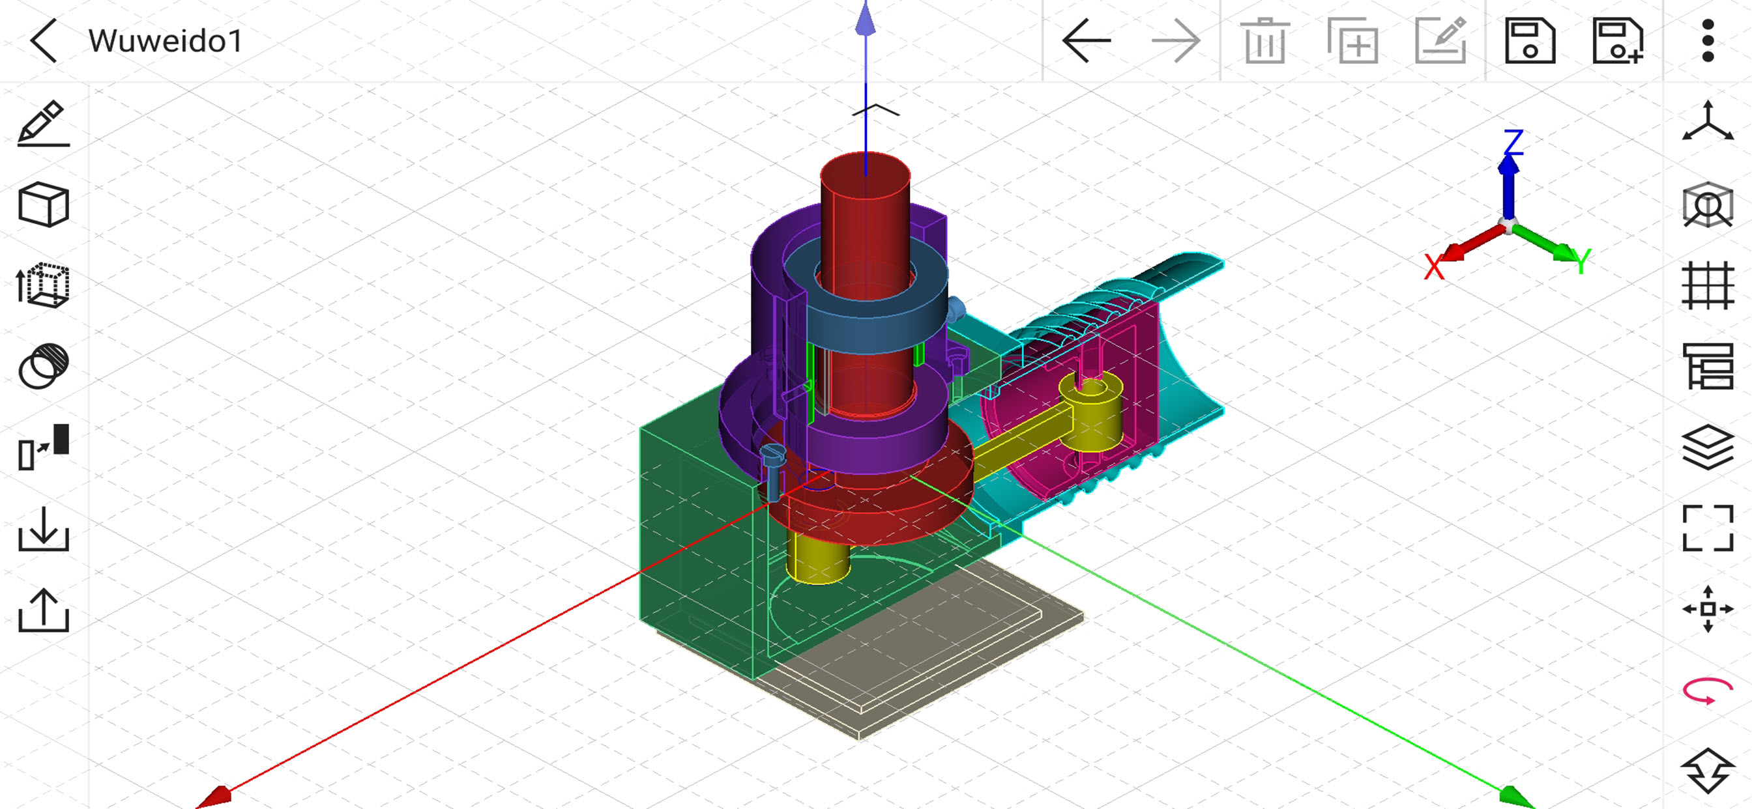The image size is (1752, 809).
Task: Click the fit-to-screen brackets icon
Action: pos(1708,528)
